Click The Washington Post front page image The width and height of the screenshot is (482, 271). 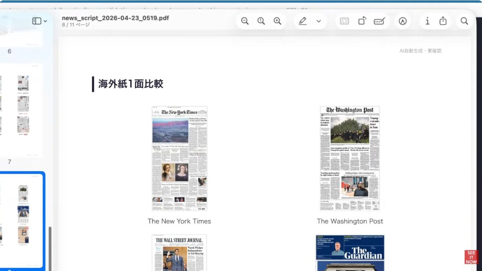pyautogui.click(x=350, y=159)
